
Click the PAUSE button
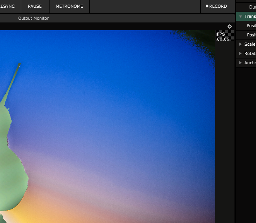[x=35, y=6]
